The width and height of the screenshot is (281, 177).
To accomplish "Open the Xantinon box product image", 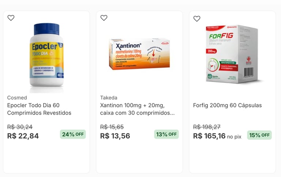I will click(x=139, y=54).
